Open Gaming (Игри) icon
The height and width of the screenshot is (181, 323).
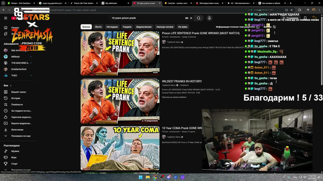click(x=6, y=158)
